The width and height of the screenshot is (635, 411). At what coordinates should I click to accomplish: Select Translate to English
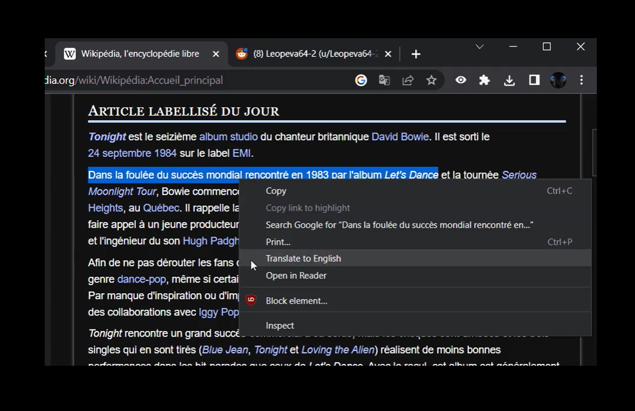pyautogui.click(x=415, y=258)
